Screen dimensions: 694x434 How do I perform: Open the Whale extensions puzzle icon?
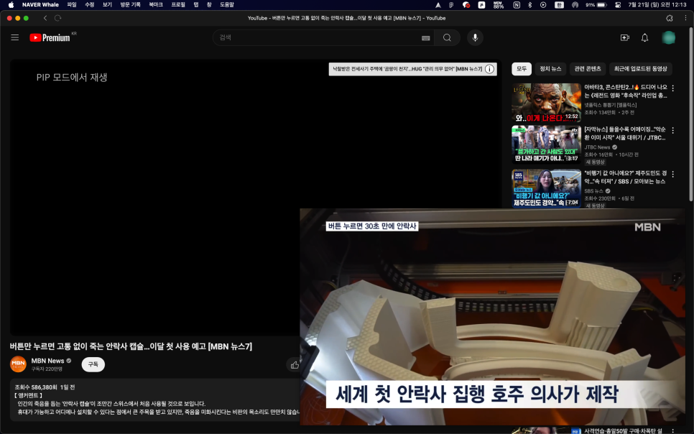(670, 18)
